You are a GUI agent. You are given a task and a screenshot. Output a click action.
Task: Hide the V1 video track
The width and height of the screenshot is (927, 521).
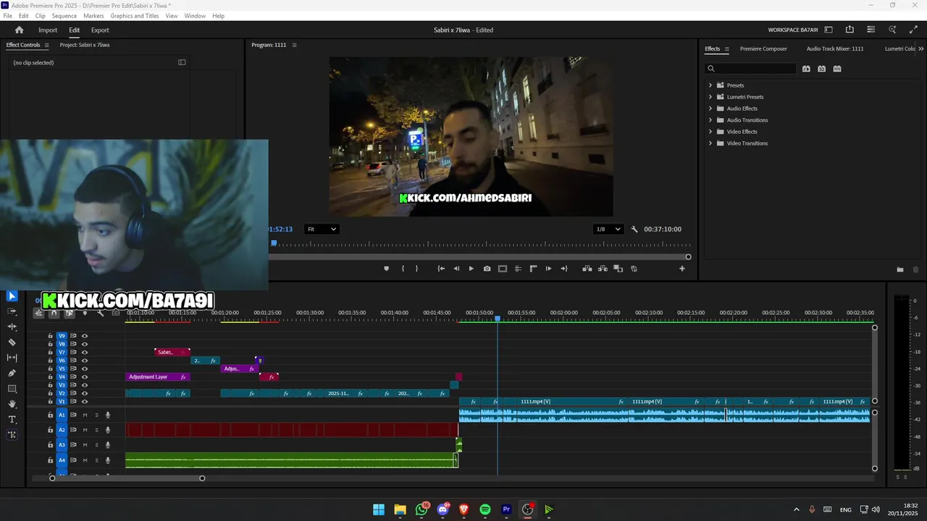tap(85, 402)
